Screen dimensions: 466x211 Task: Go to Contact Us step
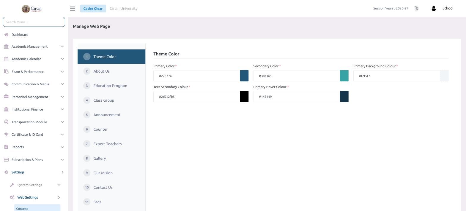click(x=111, y=187)
